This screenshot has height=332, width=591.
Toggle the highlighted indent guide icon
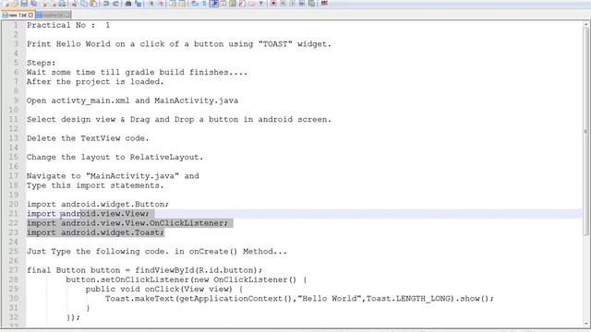[214, 4]
